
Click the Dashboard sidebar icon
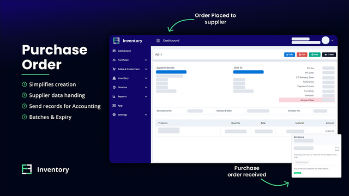tap(114, 51)
